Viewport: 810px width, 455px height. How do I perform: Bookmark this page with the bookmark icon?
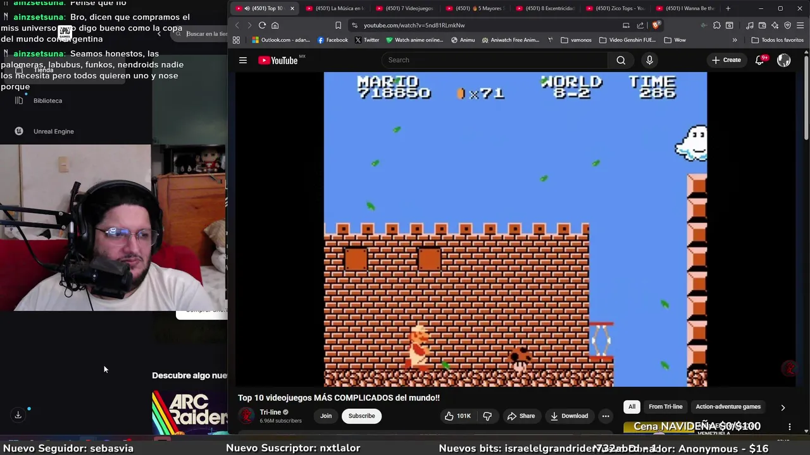[x=338, y=25]
